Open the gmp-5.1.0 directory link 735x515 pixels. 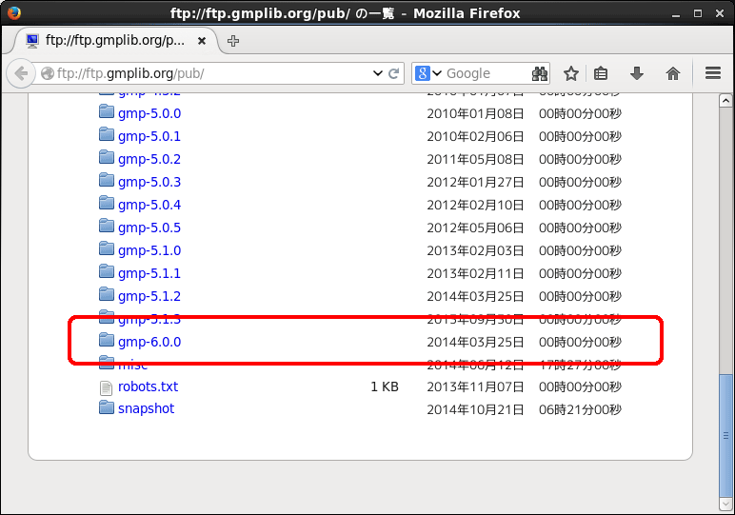[x=149, y=250]
